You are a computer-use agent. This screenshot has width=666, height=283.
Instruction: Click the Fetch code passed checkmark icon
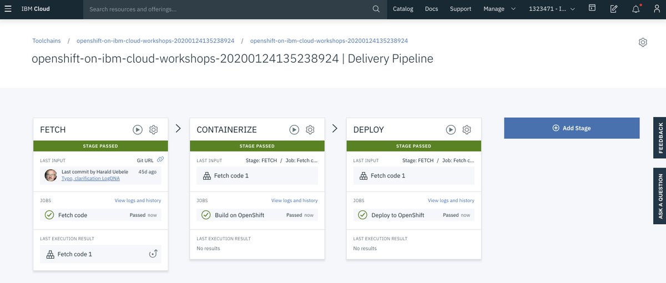click(49, 215)
